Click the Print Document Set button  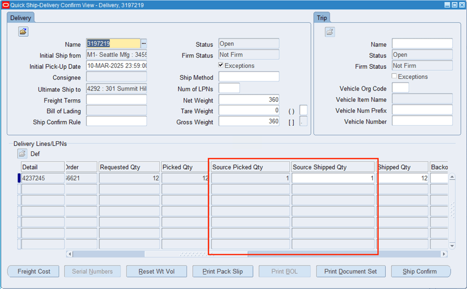pos(351,271)
